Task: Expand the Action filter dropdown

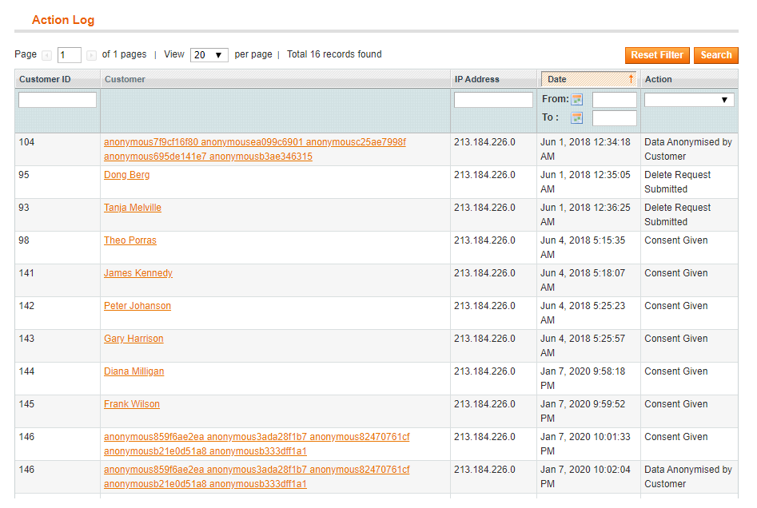Action: [x=689, y=100]
